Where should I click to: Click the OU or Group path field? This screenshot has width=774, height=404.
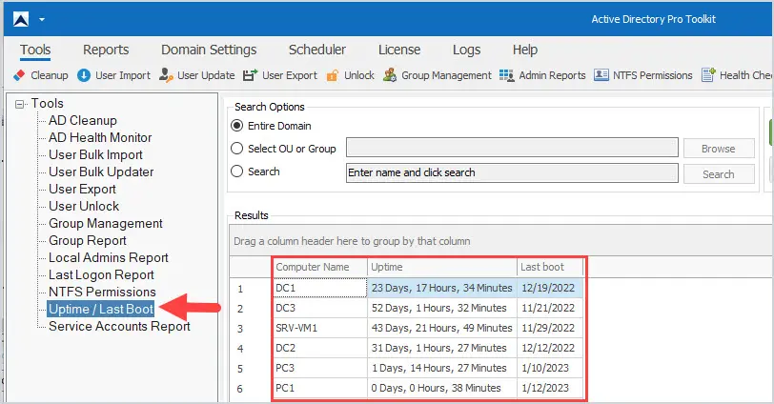click(512, 148)
